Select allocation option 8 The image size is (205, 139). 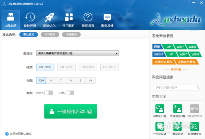pyautogui.click(x=71, y=80)
